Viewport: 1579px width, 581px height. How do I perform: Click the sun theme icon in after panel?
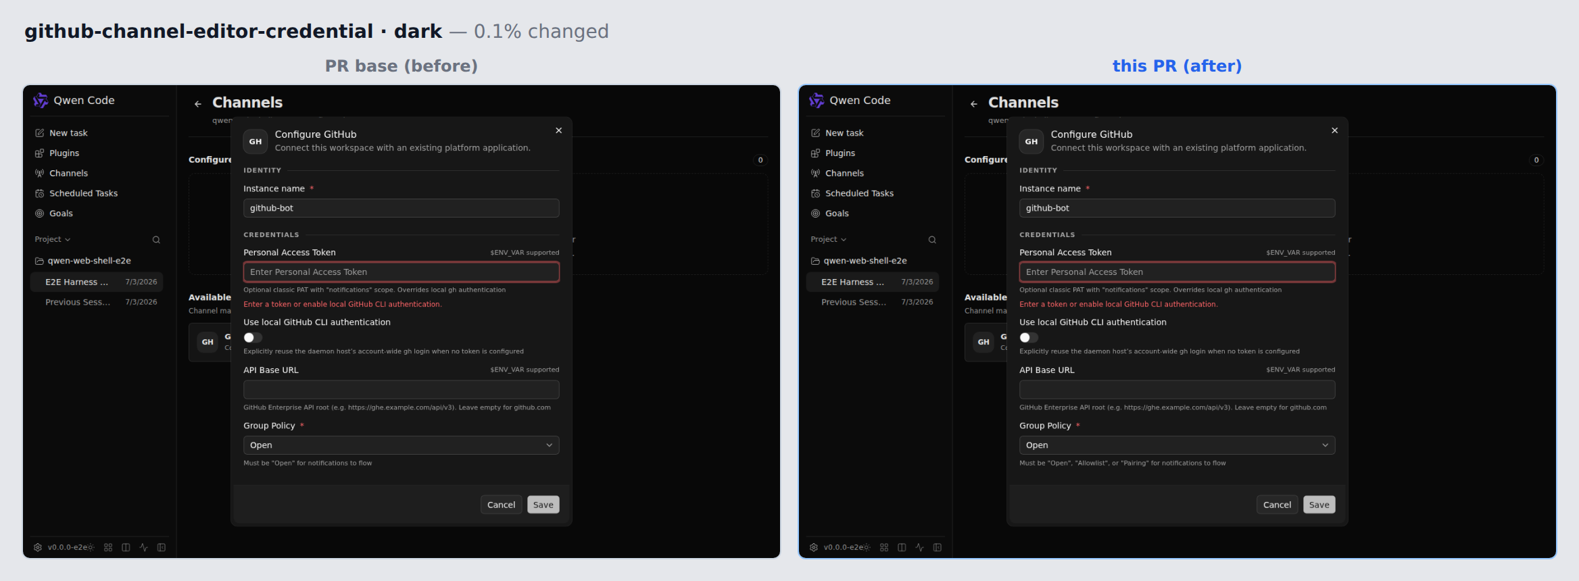tap(867, 547)
